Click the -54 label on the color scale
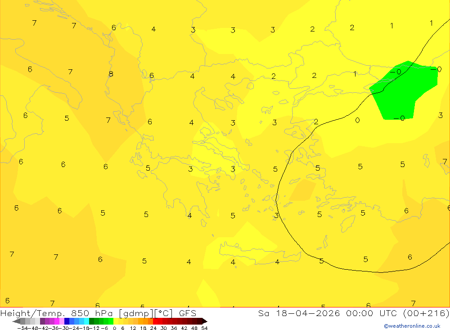Screen dimensions: 450x330 pos(21,328)
